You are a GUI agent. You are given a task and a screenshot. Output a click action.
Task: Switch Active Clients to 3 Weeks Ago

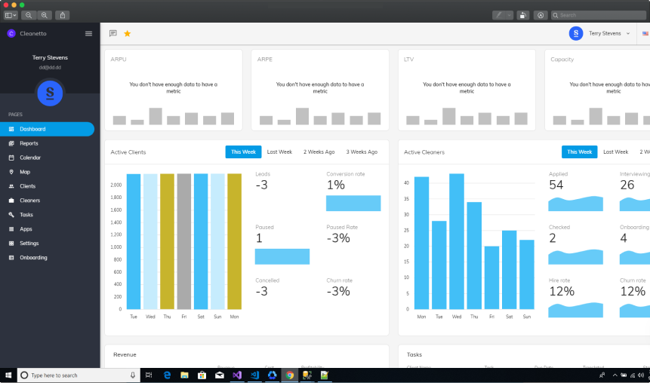(362, 152)
